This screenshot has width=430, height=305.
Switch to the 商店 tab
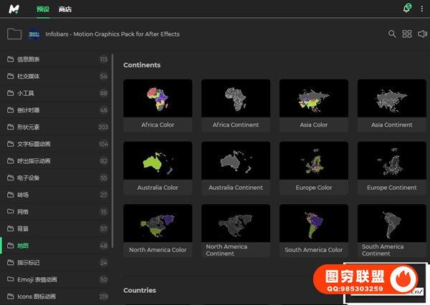coord(65,9)
